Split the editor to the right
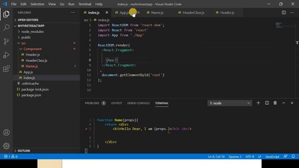 tap(284, 13)
